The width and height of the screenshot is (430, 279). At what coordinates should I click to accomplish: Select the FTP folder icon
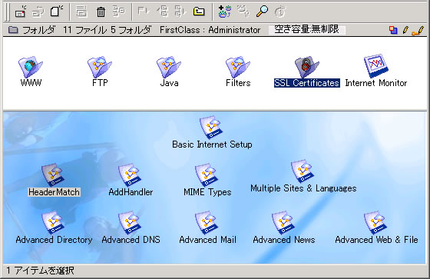(x=100, y=68)
